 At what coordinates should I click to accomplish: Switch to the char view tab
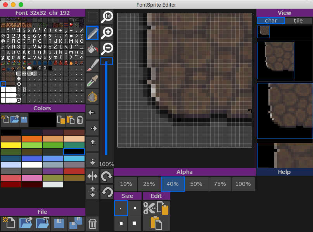click(271, 21)
